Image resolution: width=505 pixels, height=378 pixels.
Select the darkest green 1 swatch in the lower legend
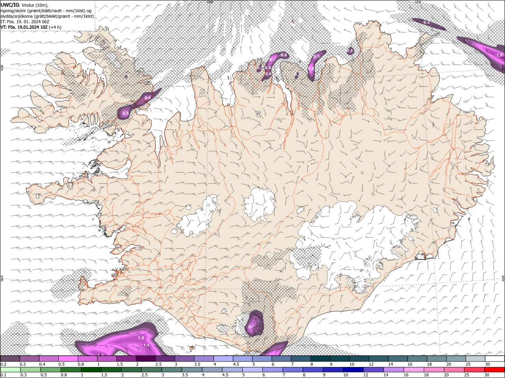click(x=91, y=370)
